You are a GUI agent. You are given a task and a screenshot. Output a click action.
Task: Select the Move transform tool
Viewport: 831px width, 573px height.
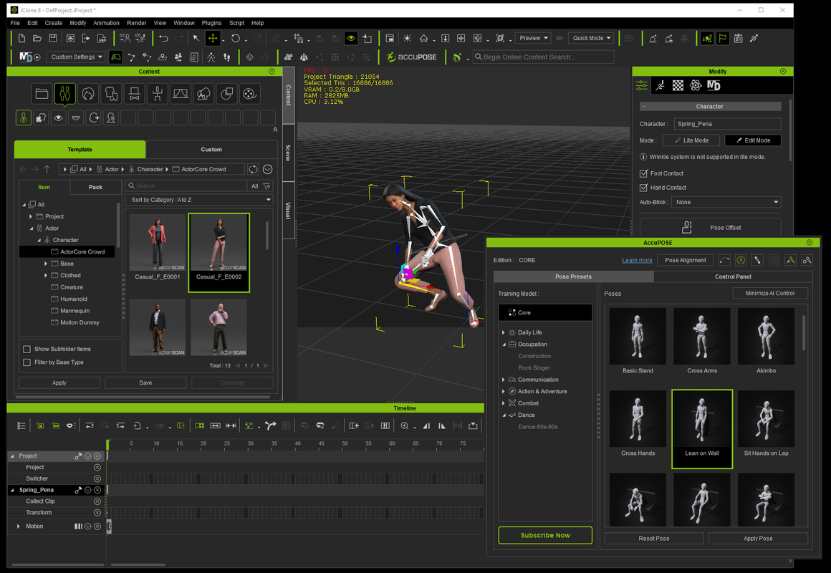point(213,39)
